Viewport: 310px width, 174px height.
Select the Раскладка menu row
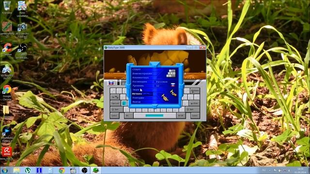click(x=139, y=82)
